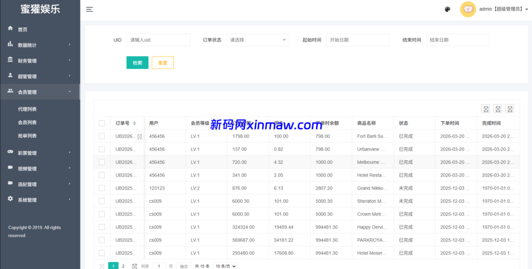Check the select-all checkbox in table header
This screenshot has width=532, height=269.
[102, 123]
